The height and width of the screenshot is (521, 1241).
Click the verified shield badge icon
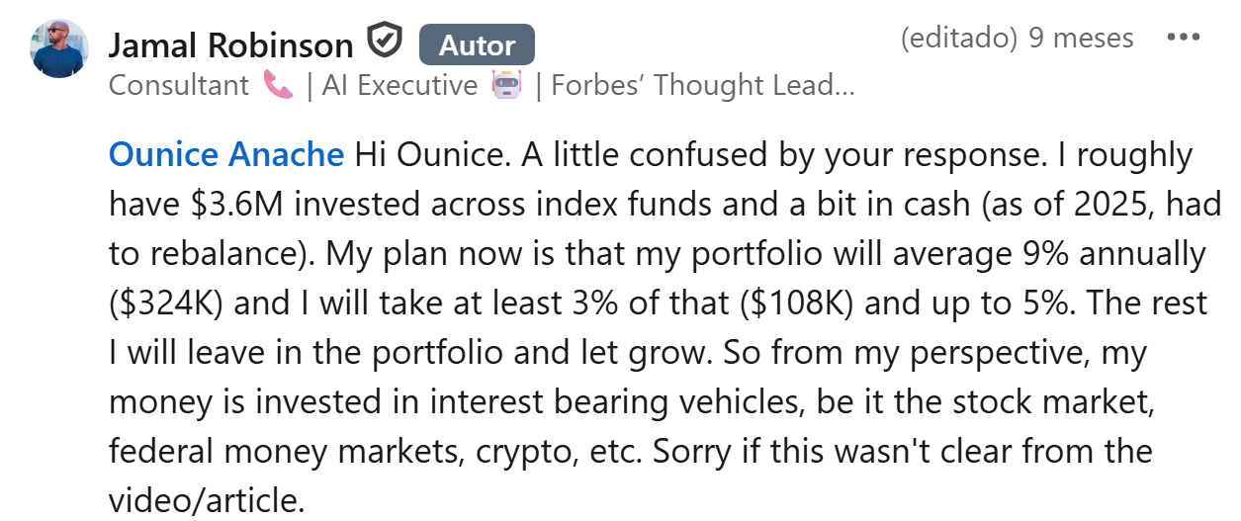[x=385, y=43]
